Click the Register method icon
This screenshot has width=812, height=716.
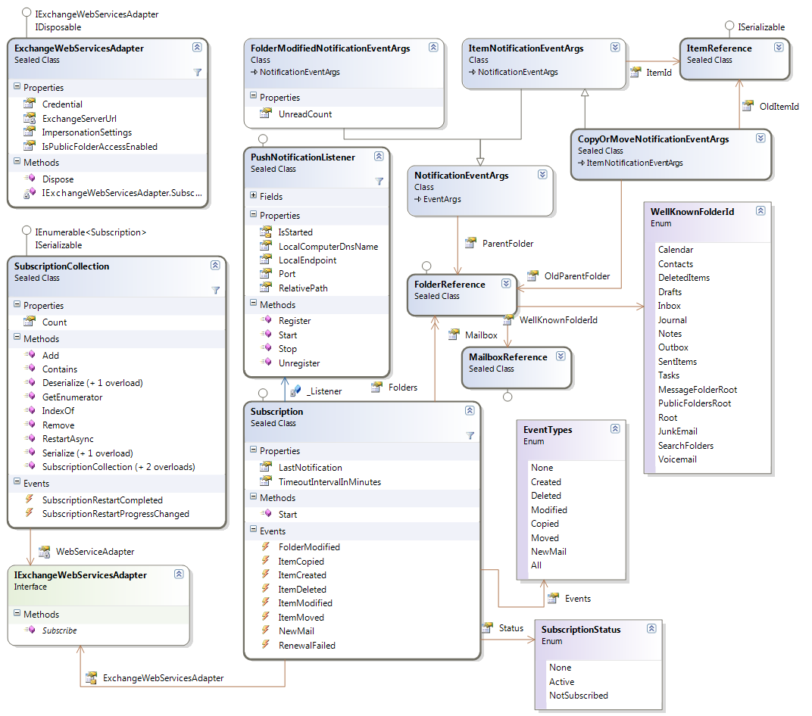point(266,319)
